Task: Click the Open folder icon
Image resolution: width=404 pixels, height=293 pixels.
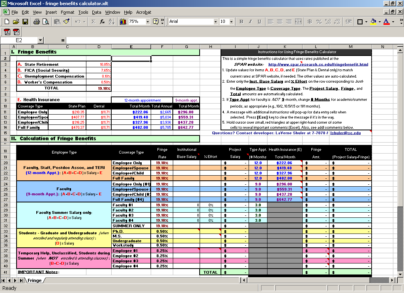Action: pyautogui.click(x=16, y=22)
